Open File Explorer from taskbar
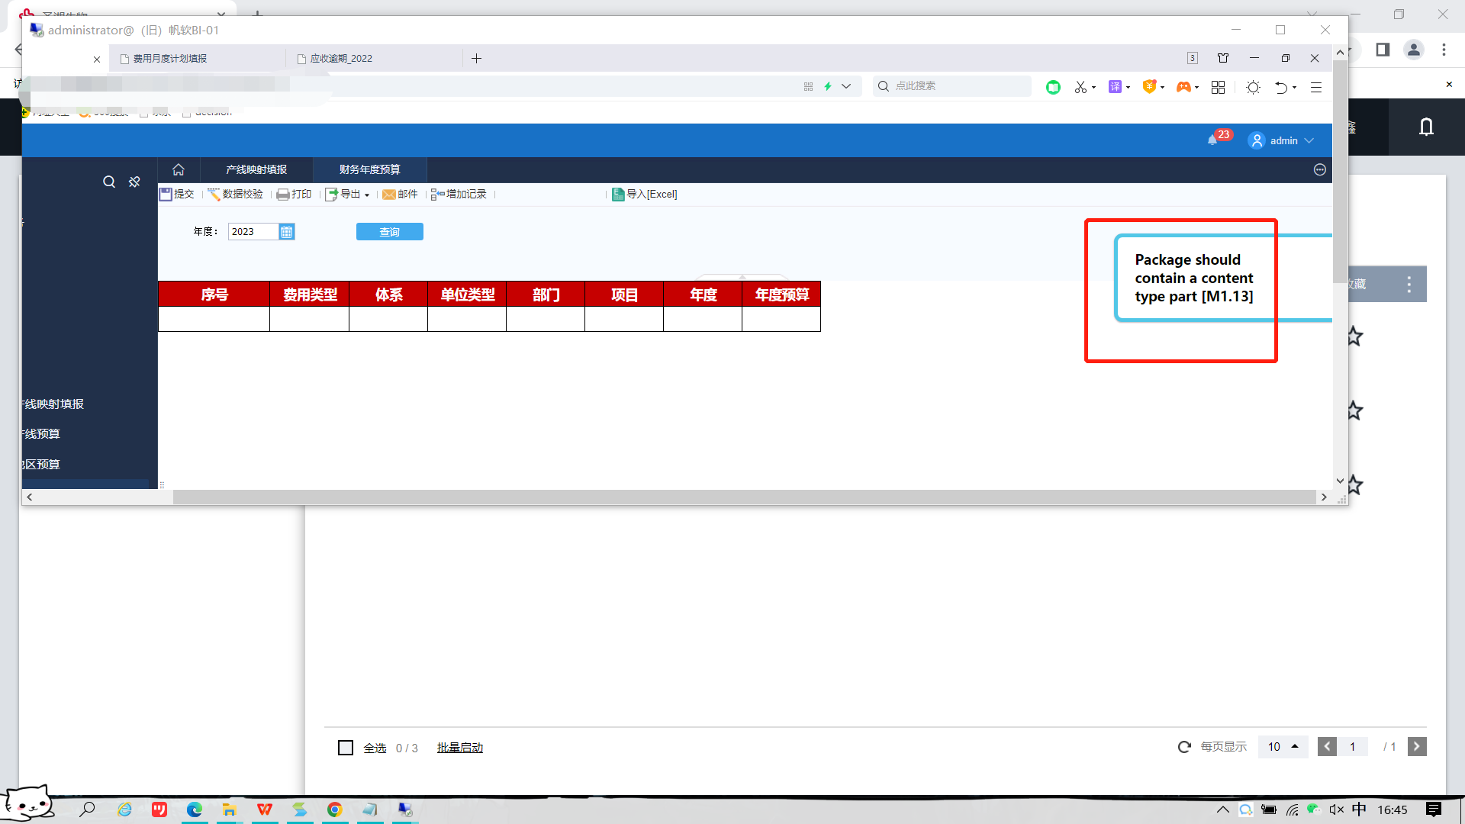The height and width of the screenshot is (824, 1465). click(230, 810)
